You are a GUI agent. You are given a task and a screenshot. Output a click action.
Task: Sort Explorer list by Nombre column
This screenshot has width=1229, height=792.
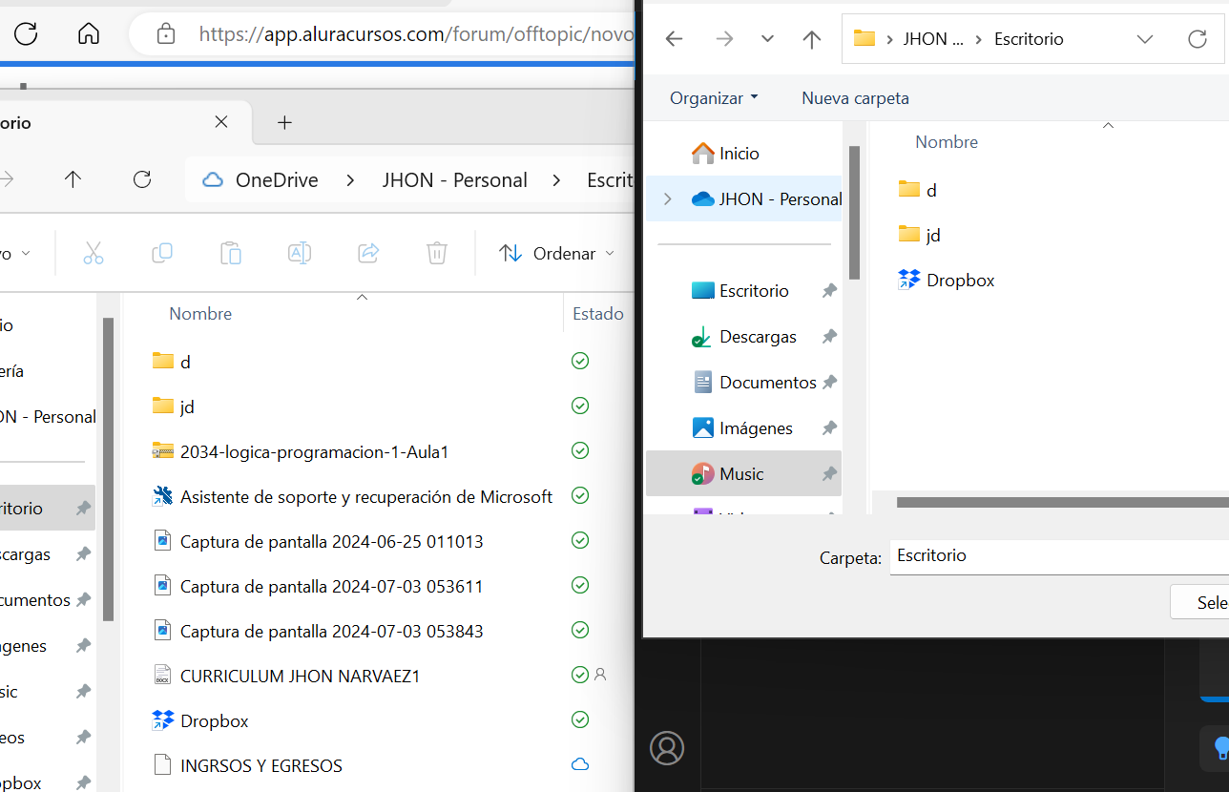pos(200,314)
